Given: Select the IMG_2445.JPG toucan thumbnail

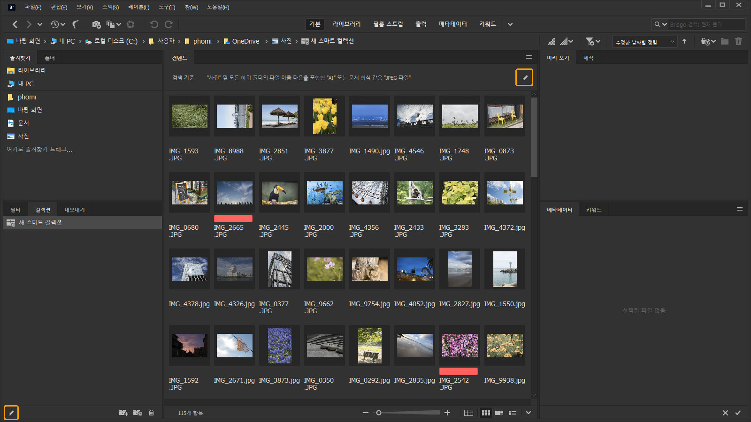Looking at the screenshot, I should [280, 193].
